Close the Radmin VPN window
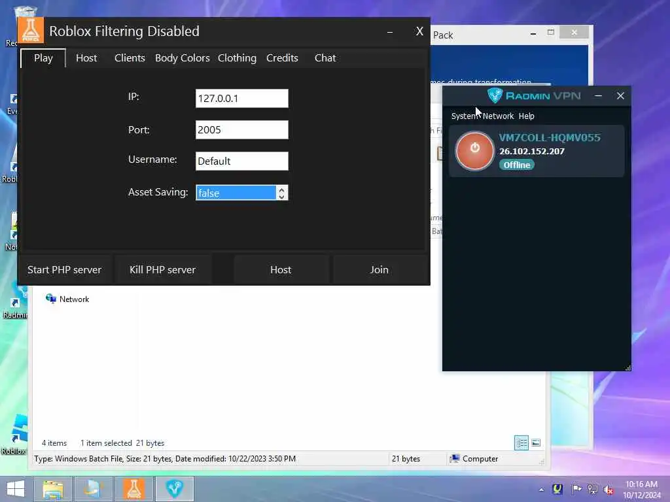 [x=620, y=95]
